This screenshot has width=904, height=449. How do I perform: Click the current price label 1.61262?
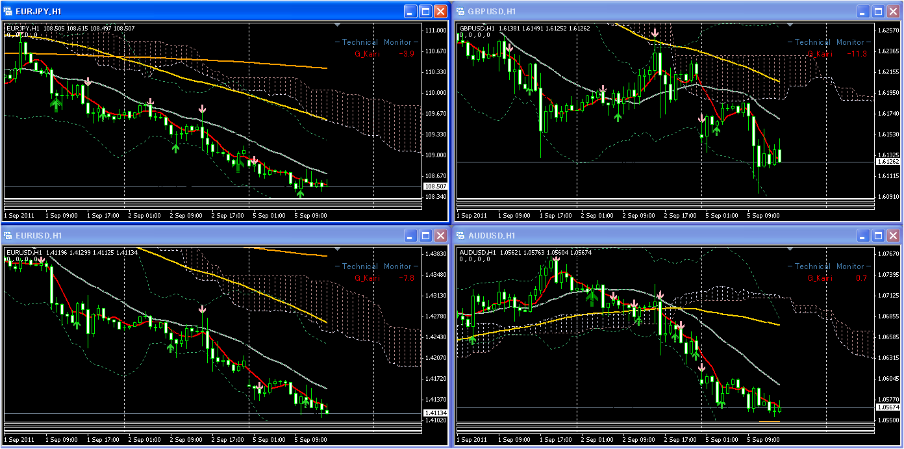pyautogui.click(x=887, y=161)
